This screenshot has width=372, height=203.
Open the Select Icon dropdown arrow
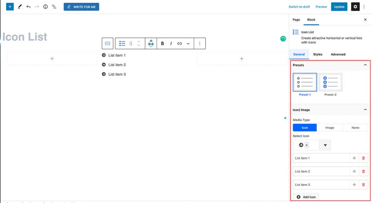pos(325,145)
